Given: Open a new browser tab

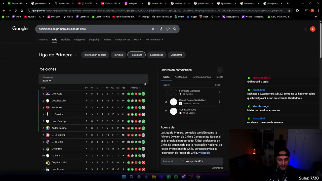Looking at the screenshot, I should (288, 4).
